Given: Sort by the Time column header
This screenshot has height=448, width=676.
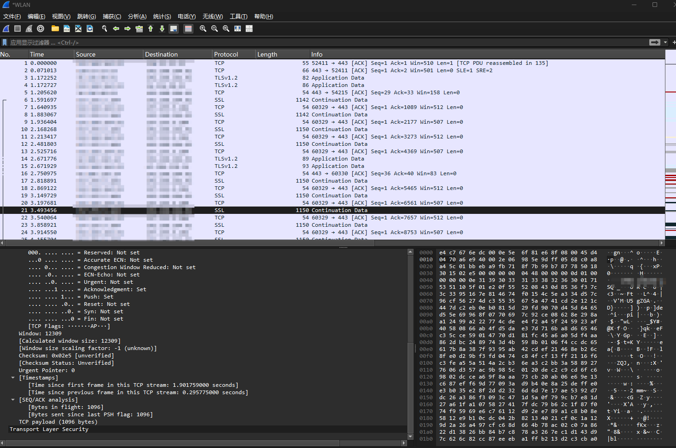Looking at the screenshot, I should coord(51,54).
